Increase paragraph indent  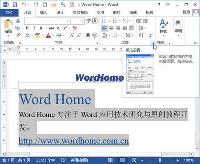tap(145, 21)
